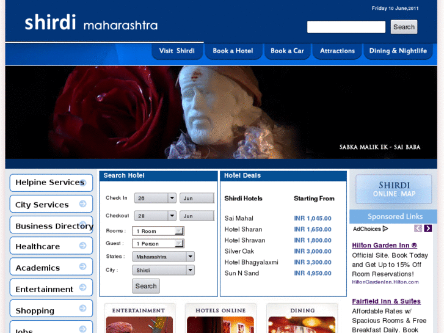This screenshot has width=444, height=333.
Task: Click the header Search button
Action: pos(404,27)
